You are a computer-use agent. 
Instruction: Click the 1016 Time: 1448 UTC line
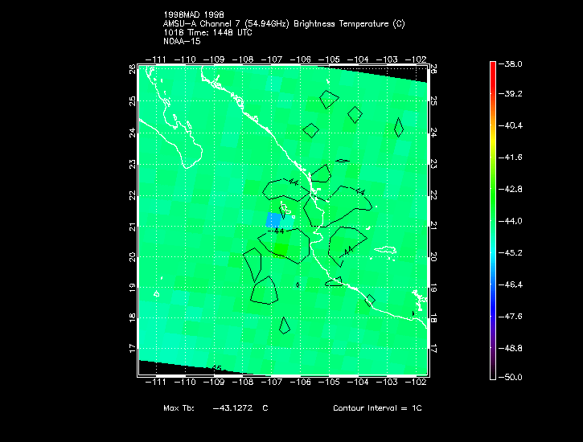coord(207,32)
